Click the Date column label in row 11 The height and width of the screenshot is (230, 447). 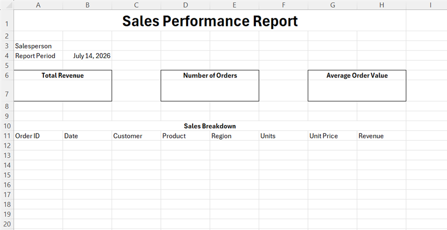coord(87,136)
